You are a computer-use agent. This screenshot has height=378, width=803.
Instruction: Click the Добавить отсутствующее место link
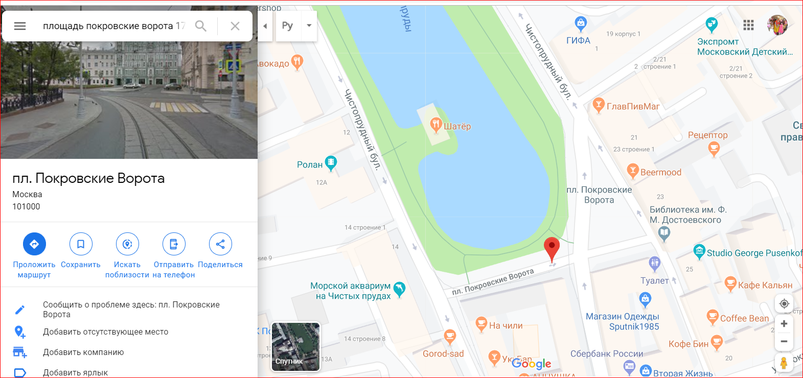pyautogui.click(x=106, y=332)
